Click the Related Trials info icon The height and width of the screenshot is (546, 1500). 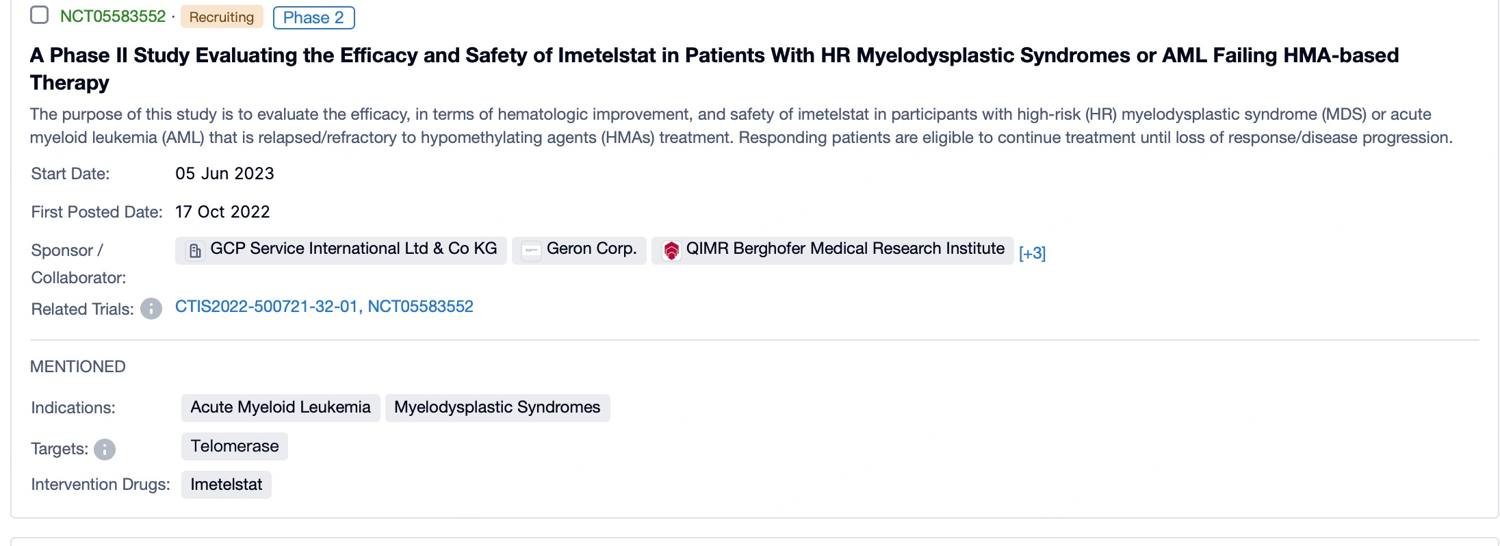pos(151,309)
